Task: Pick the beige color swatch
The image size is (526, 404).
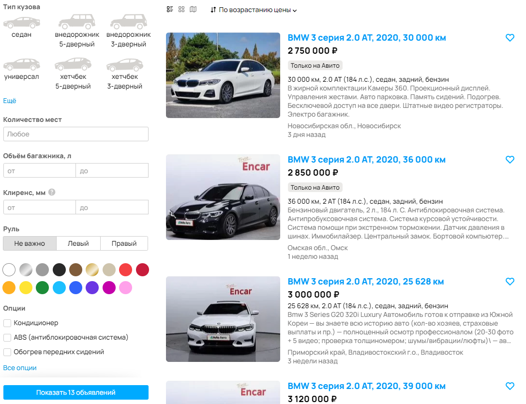Action: click(109, 270)
